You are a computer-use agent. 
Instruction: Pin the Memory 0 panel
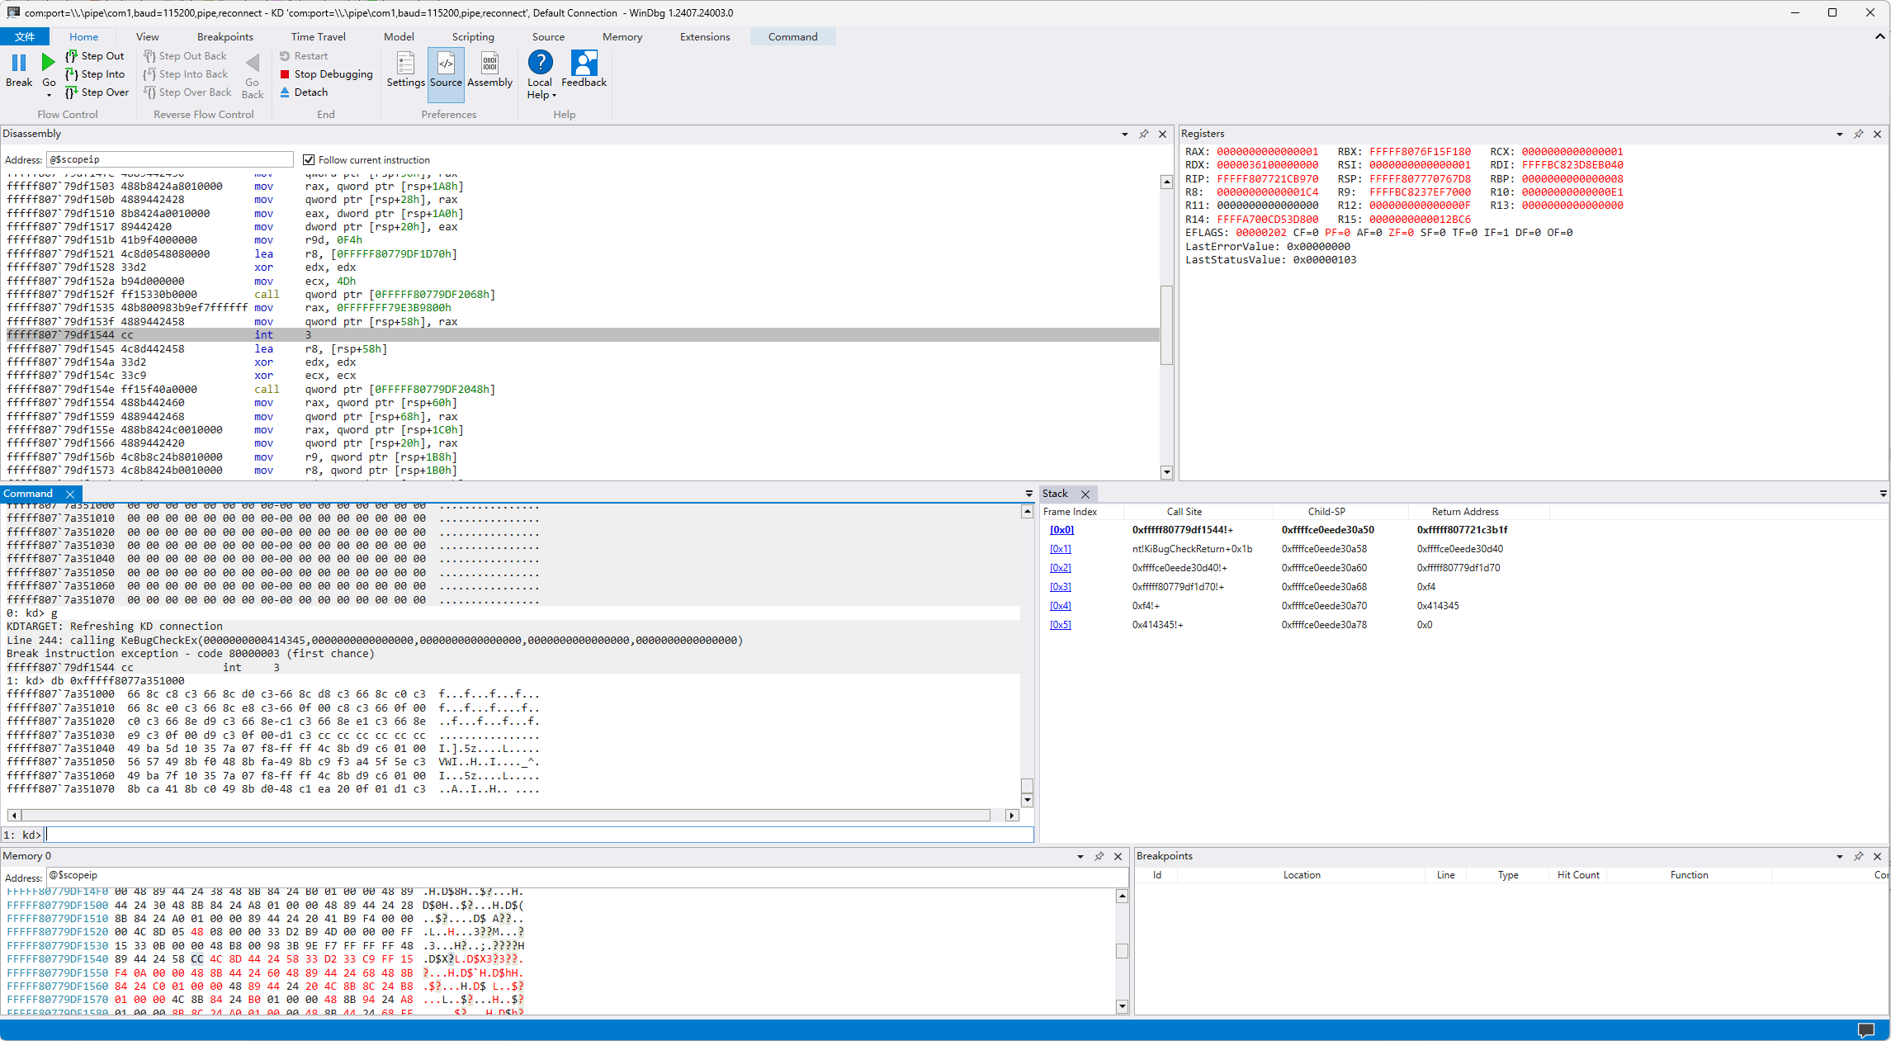click(1099, 856)
